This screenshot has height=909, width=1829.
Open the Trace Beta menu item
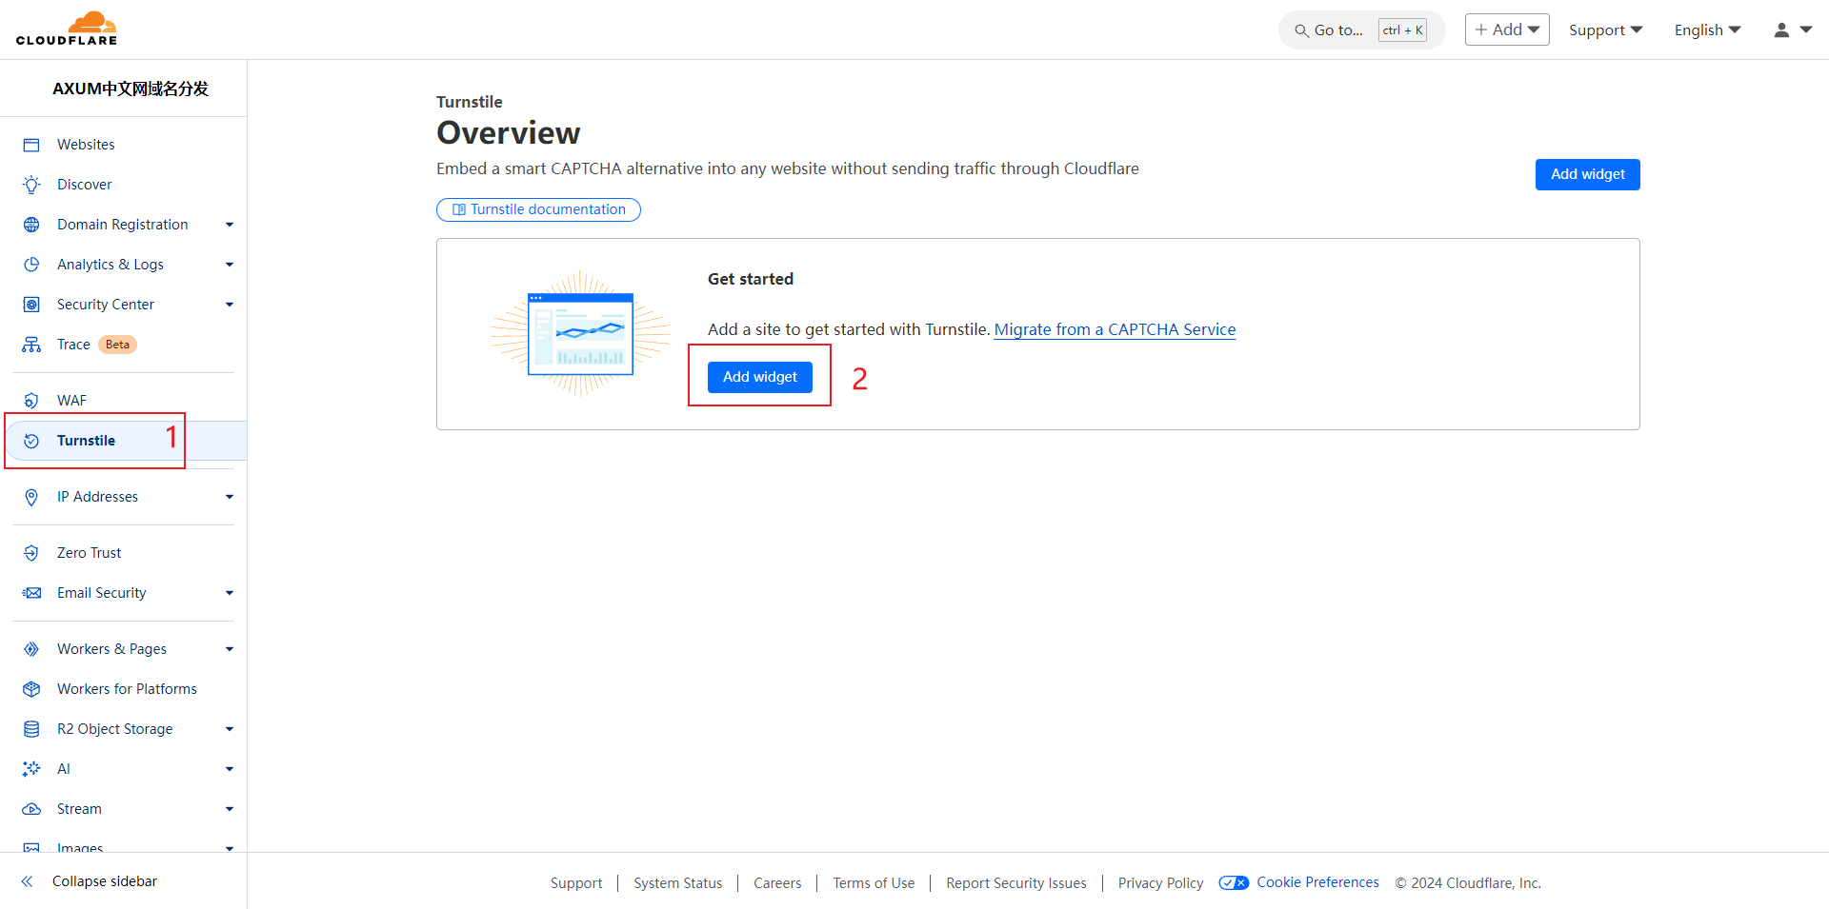96,345
